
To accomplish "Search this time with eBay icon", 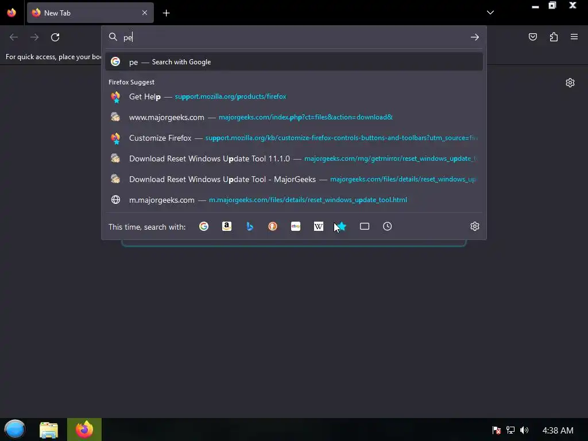I will 296,226.
